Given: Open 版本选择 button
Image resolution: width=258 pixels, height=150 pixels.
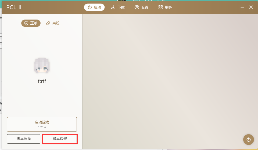Looking at the screenshot, I should pyautogui.click(x=24, y=139).
